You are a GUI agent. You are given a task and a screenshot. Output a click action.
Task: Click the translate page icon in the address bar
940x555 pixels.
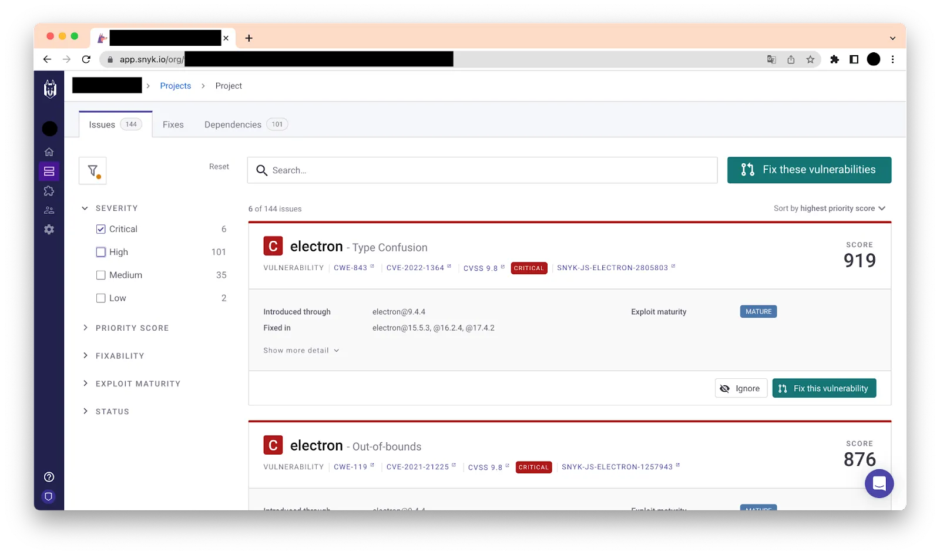coord(771,59)
